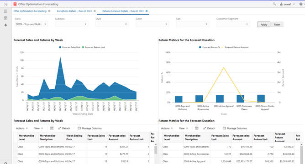Open the navigator menu icon

[5, 4]
